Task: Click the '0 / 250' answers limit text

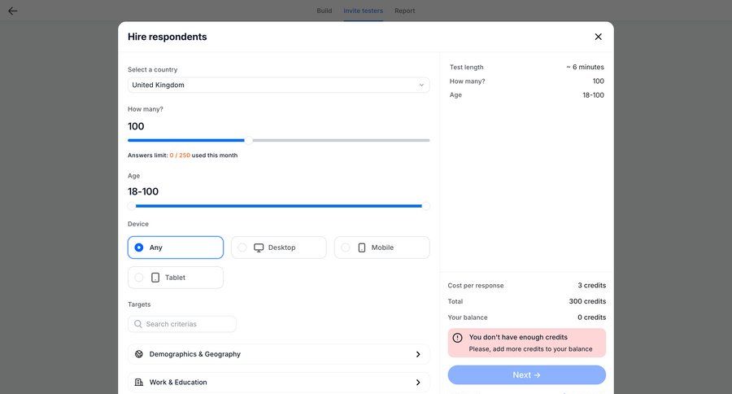Action: (180, 155)
